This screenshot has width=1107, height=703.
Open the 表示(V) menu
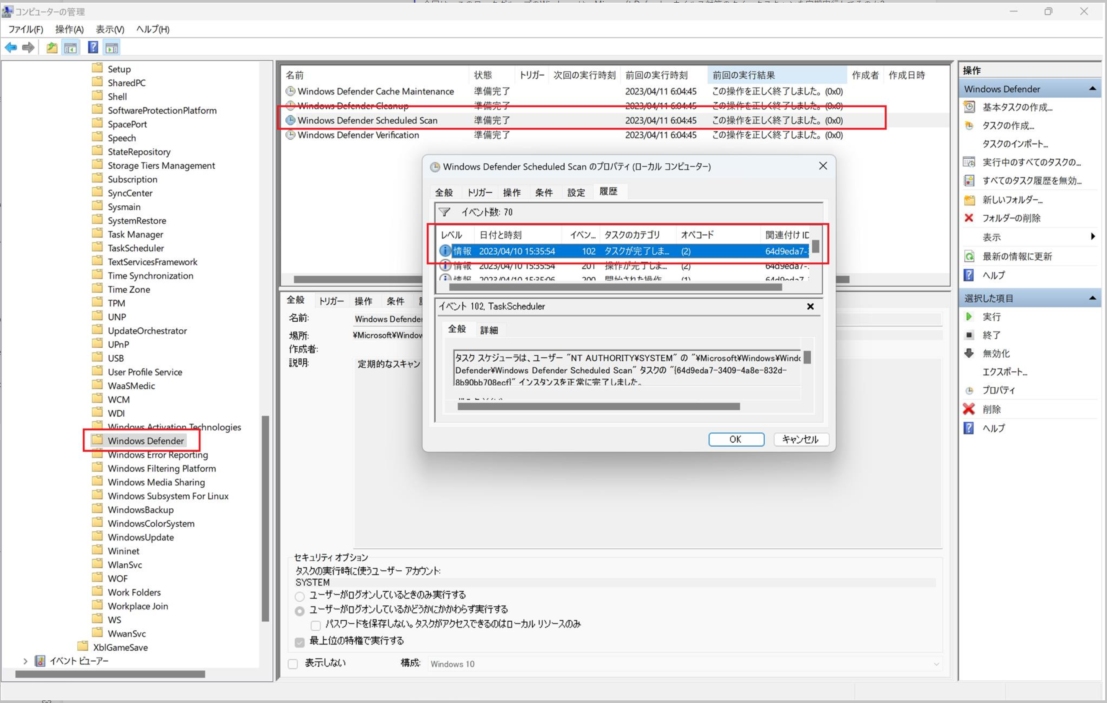(110, 29)
